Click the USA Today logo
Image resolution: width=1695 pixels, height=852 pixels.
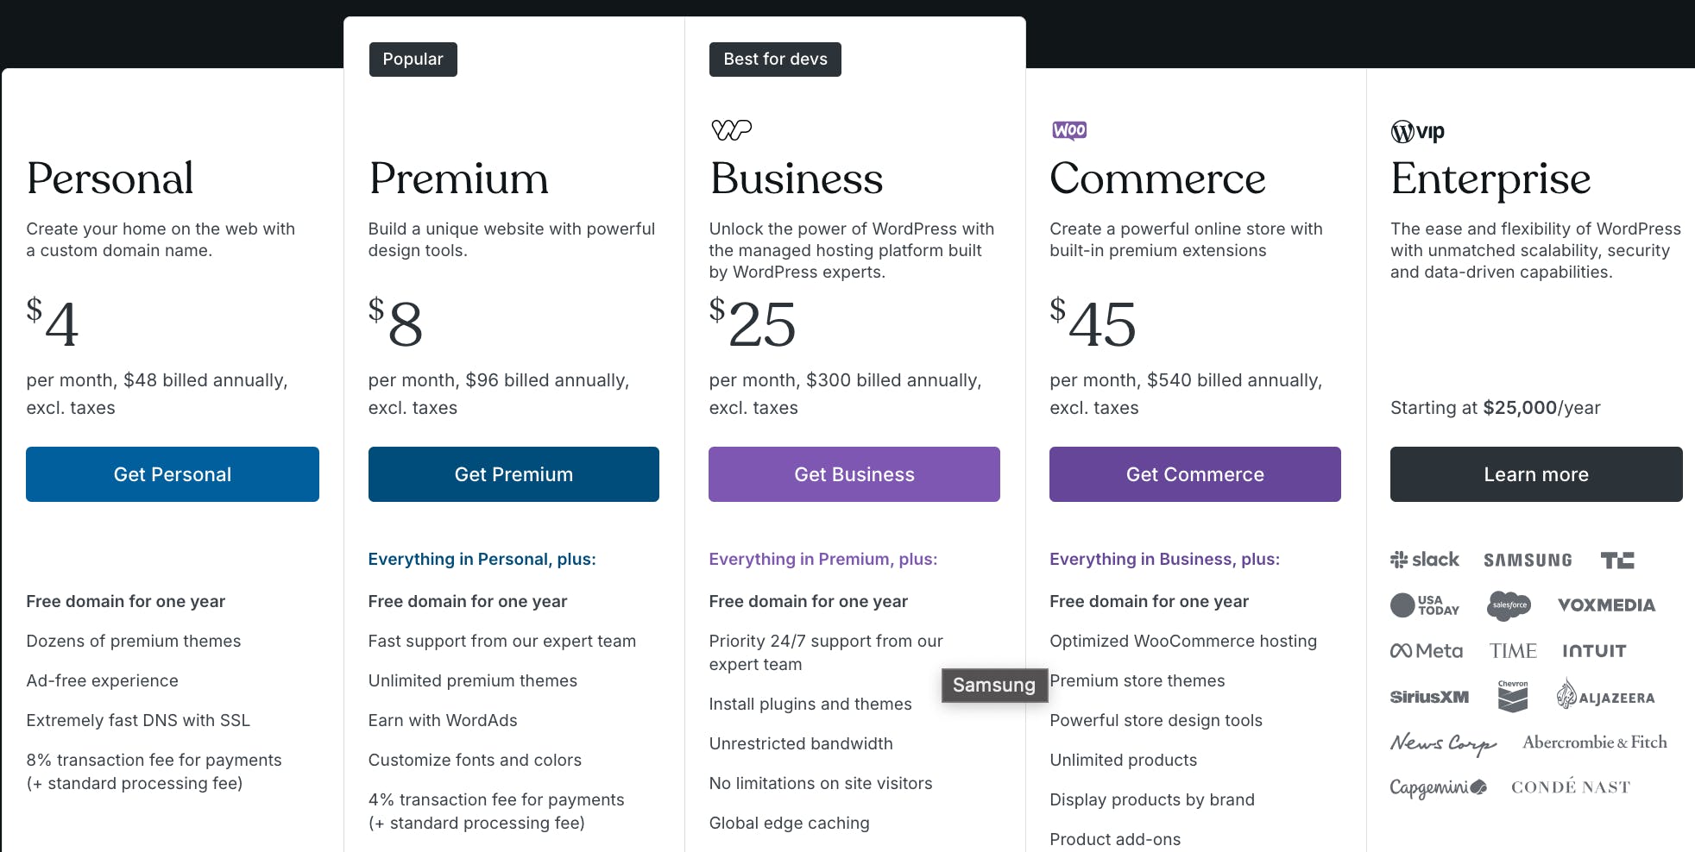pyautogui.click(x=1425, y=605)
